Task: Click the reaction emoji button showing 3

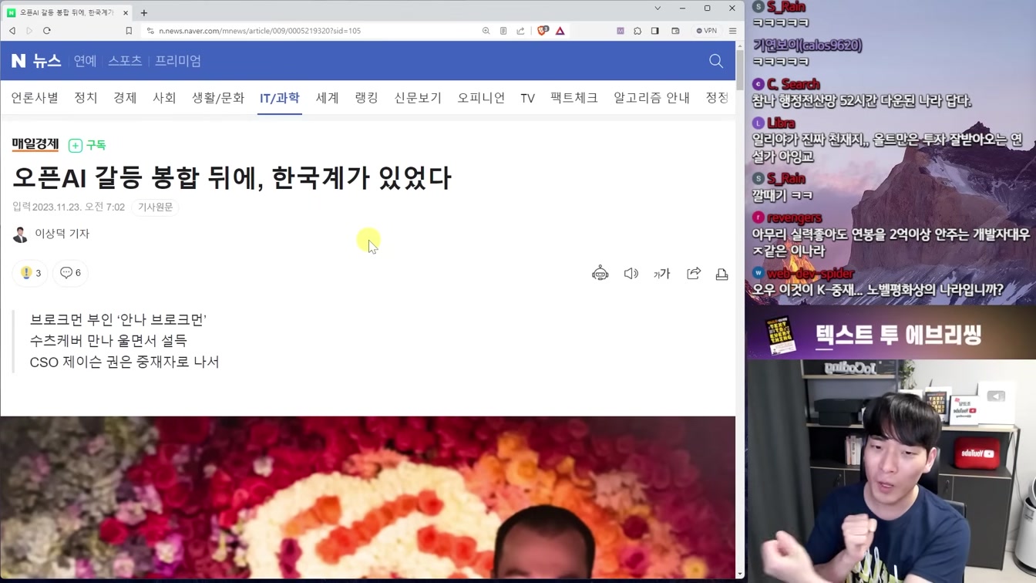Action: point(31,273)
